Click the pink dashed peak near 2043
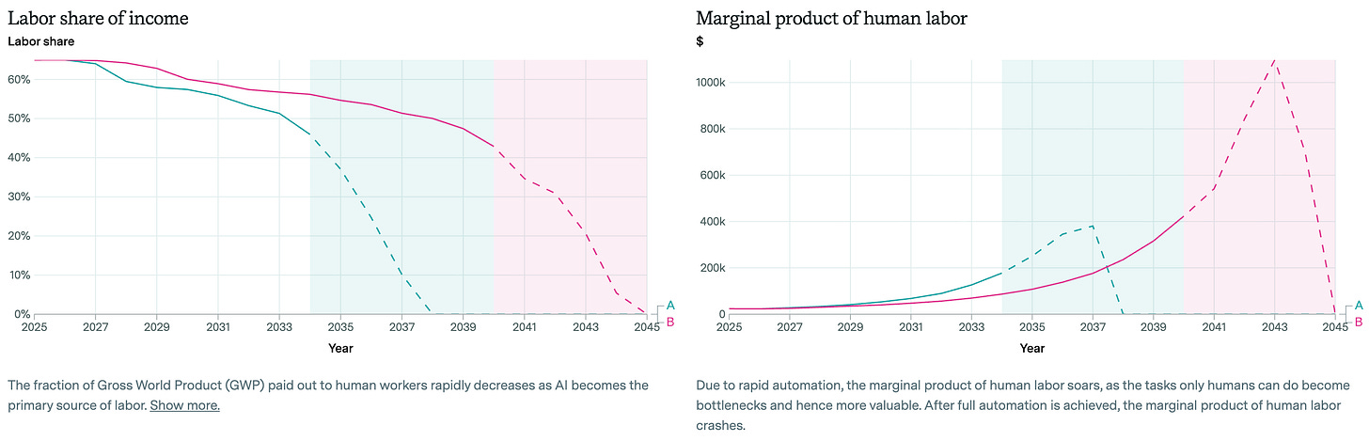The height and width of the screenshot is (441, 1369). click(x=1275, y=62)
